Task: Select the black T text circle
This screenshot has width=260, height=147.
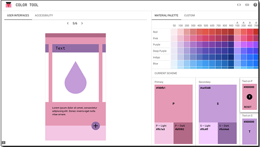Action: click(249, 97)
